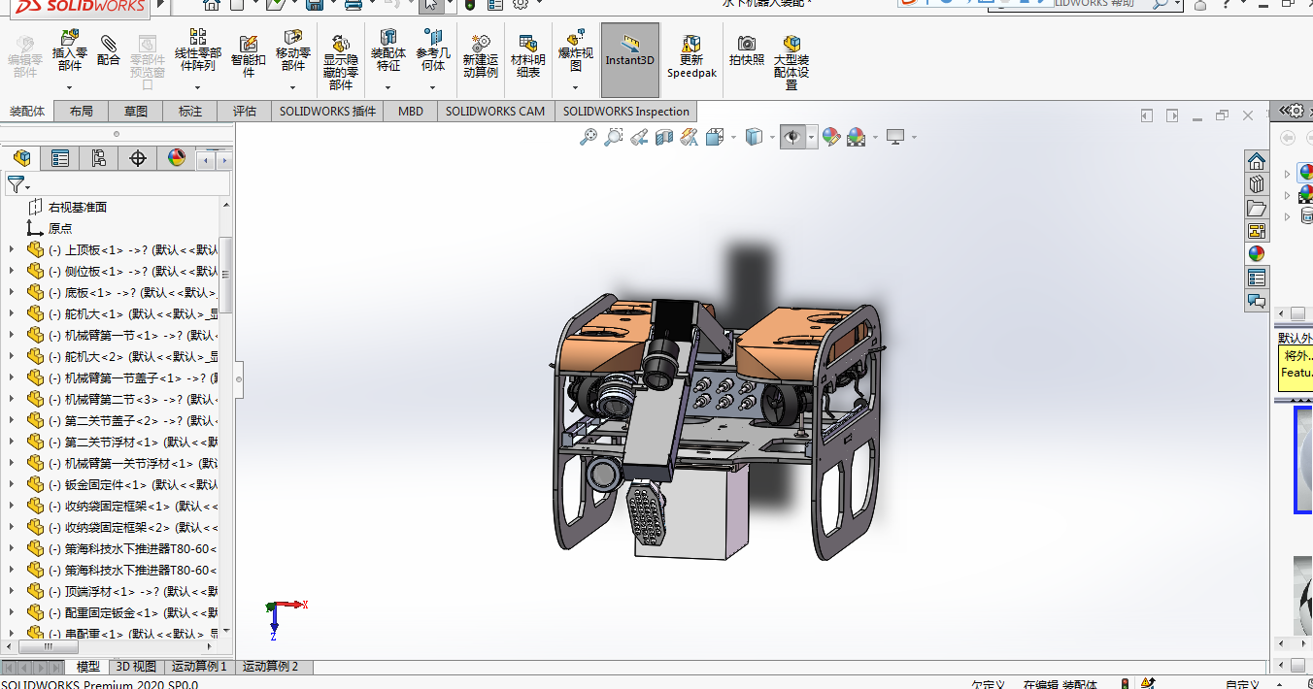Expand the 舵机大<1> component node
1313x689 pixels.
coord(12,313)
